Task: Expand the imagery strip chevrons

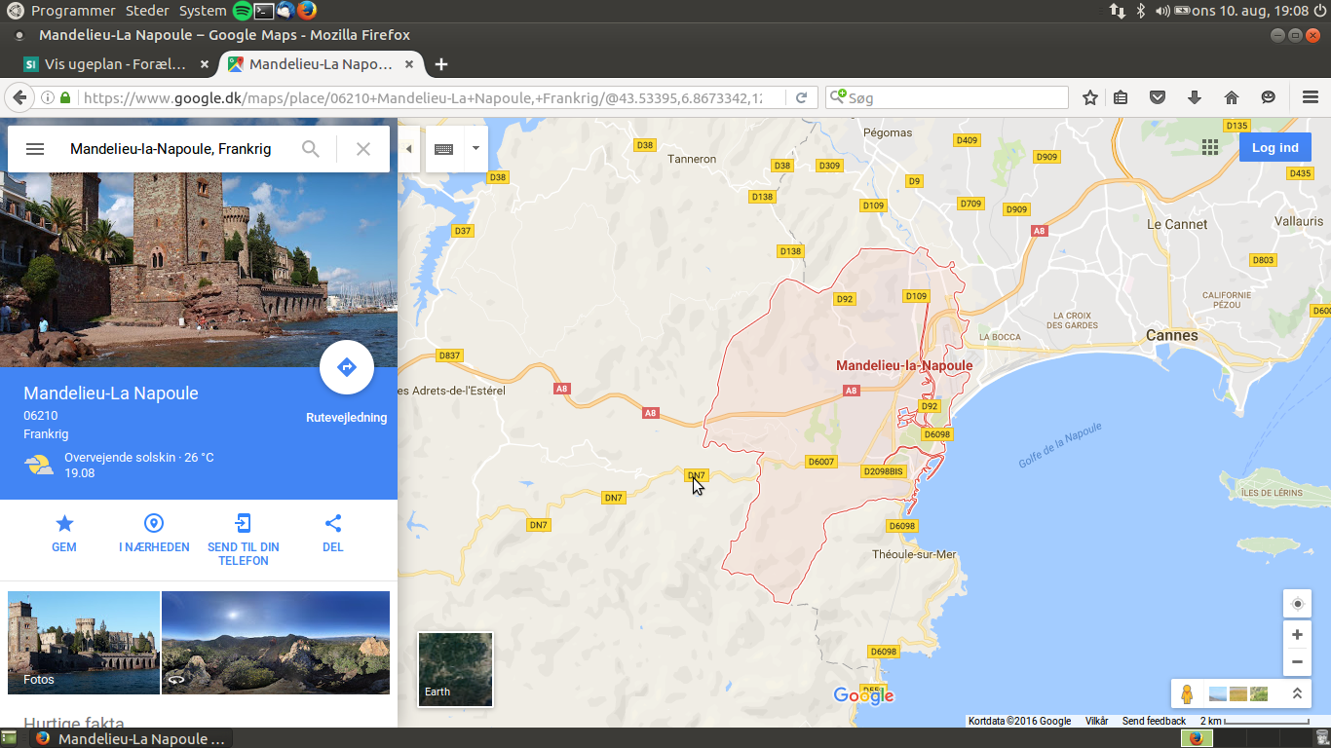Action: [1297, 693]
